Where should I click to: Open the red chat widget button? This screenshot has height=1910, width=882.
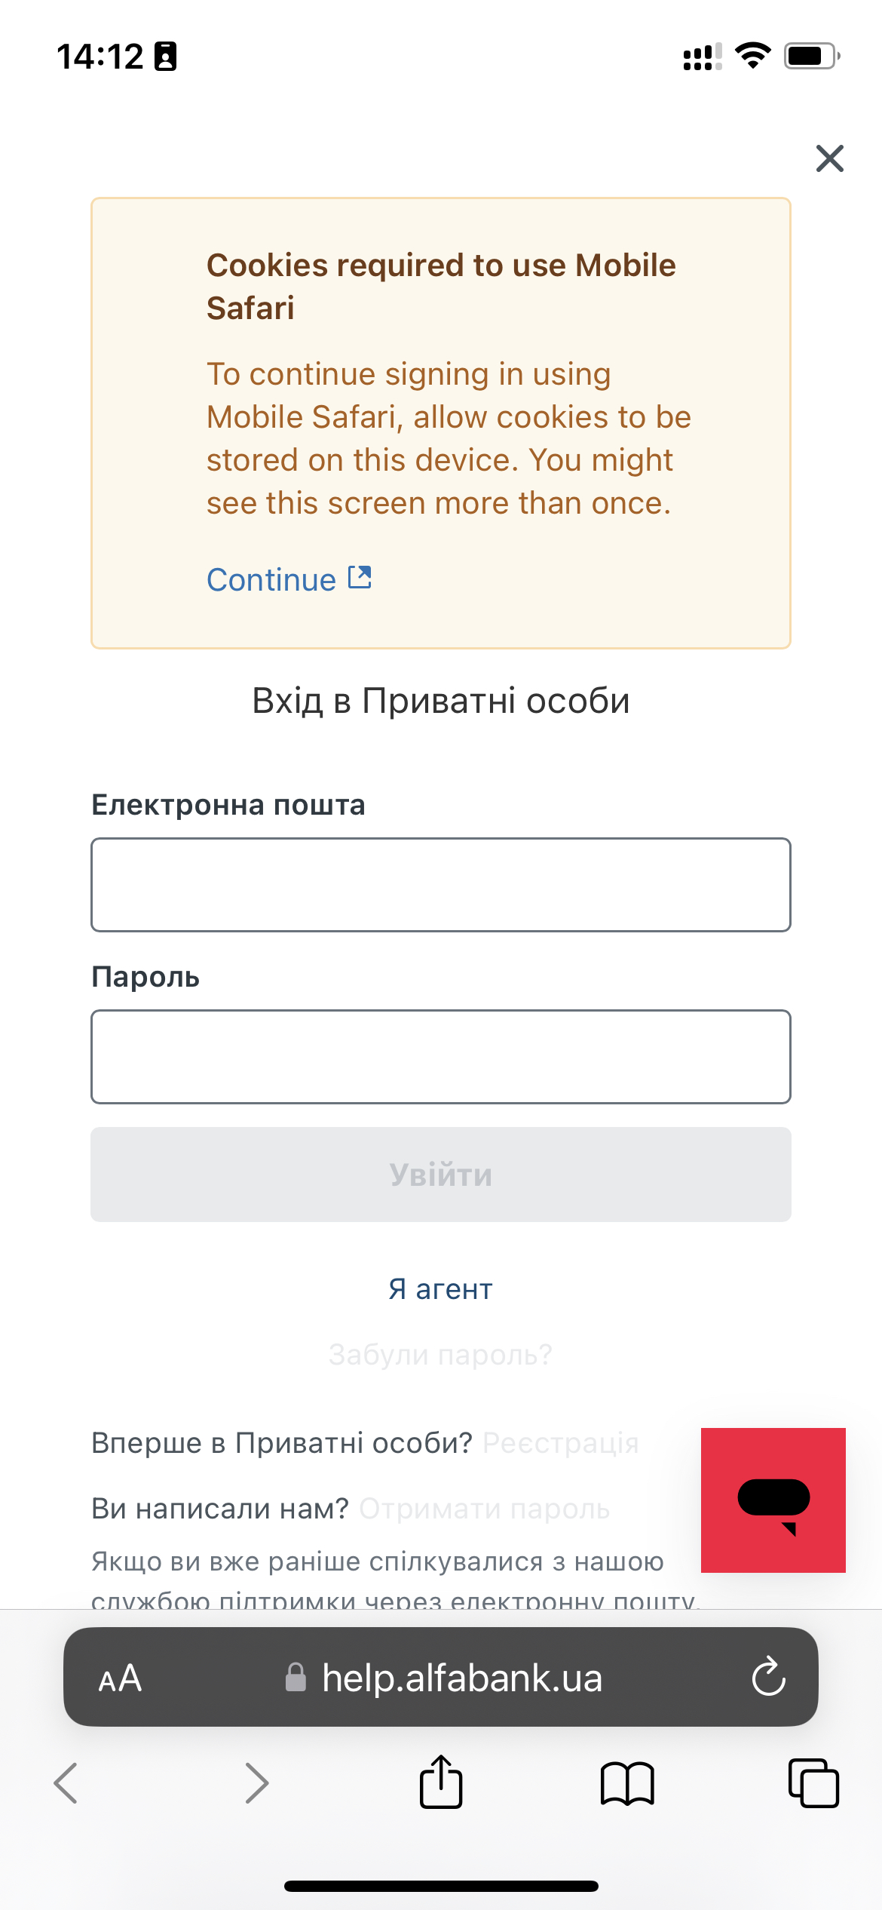tap(773, 1500)
